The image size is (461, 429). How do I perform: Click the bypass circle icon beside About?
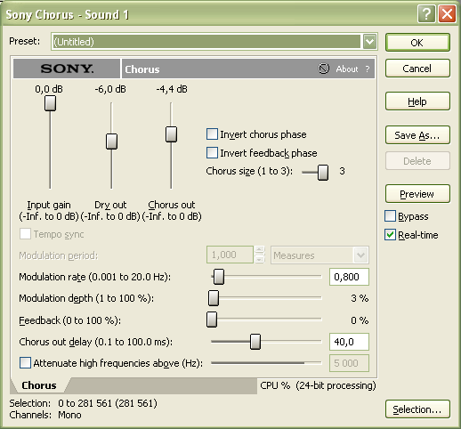pos(324,69)
